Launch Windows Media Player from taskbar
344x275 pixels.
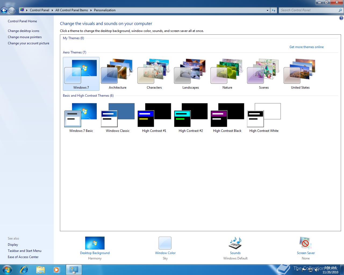(57, 269)
